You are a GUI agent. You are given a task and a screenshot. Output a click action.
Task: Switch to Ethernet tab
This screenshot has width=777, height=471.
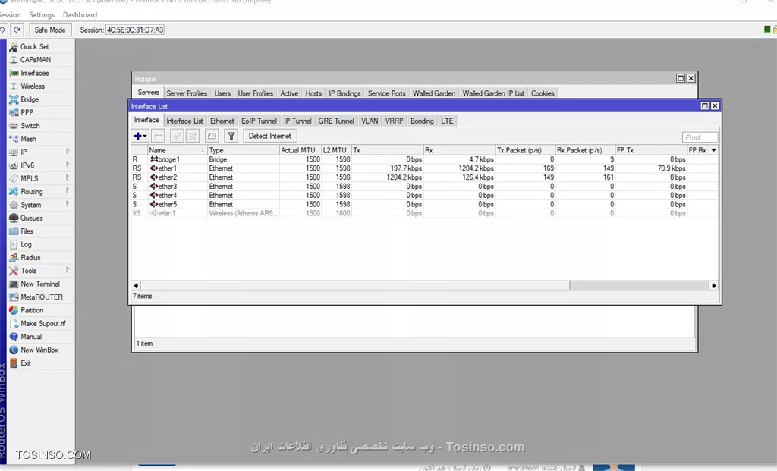[x=222, y=121]
